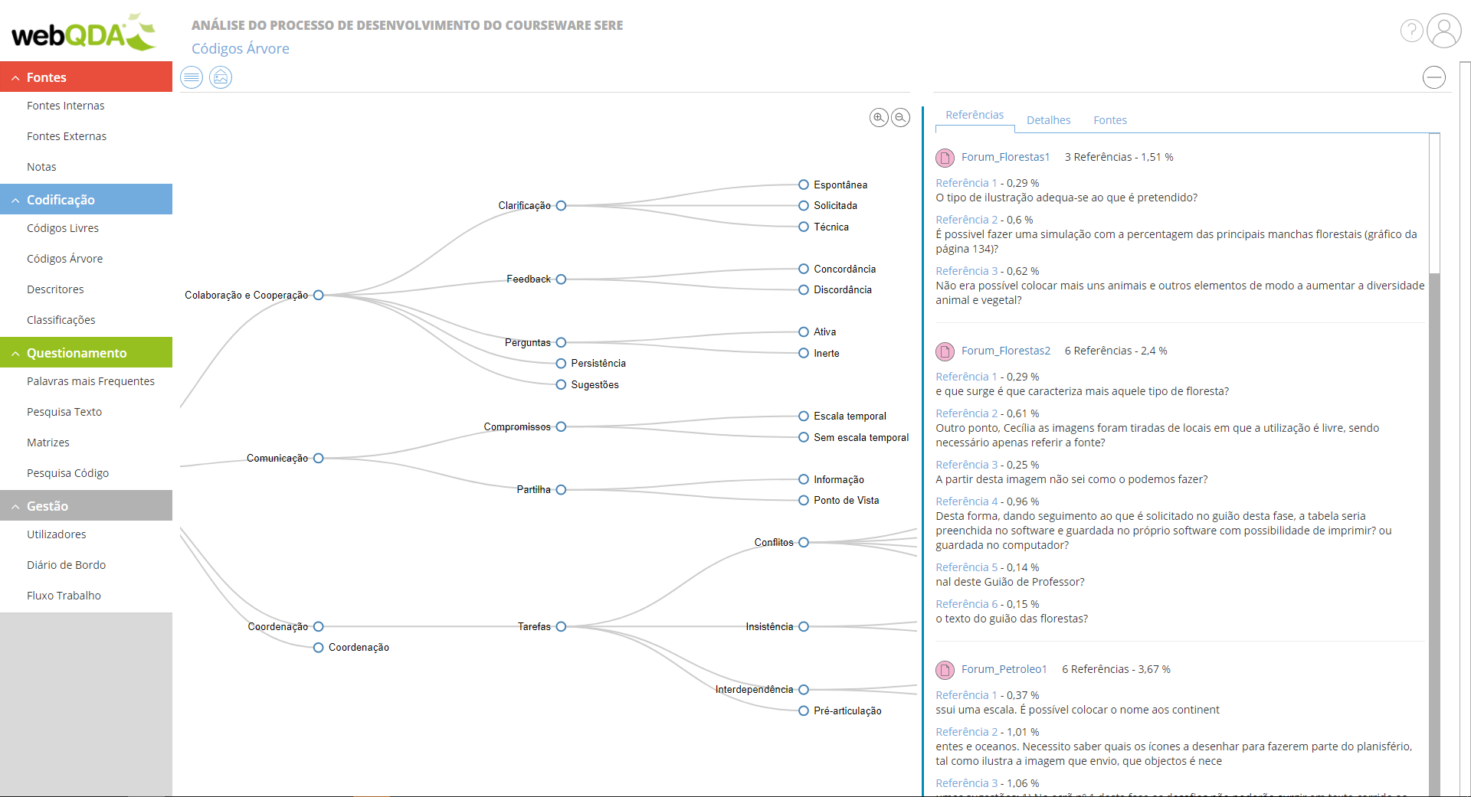Open Fluxo Trabalho in sidebar
Image resolution: width=1471 pixels, height=797 pixels.
click(x=64, y=596)
